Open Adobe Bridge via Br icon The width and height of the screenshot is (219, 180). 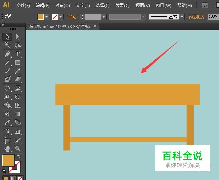point(205,6)
